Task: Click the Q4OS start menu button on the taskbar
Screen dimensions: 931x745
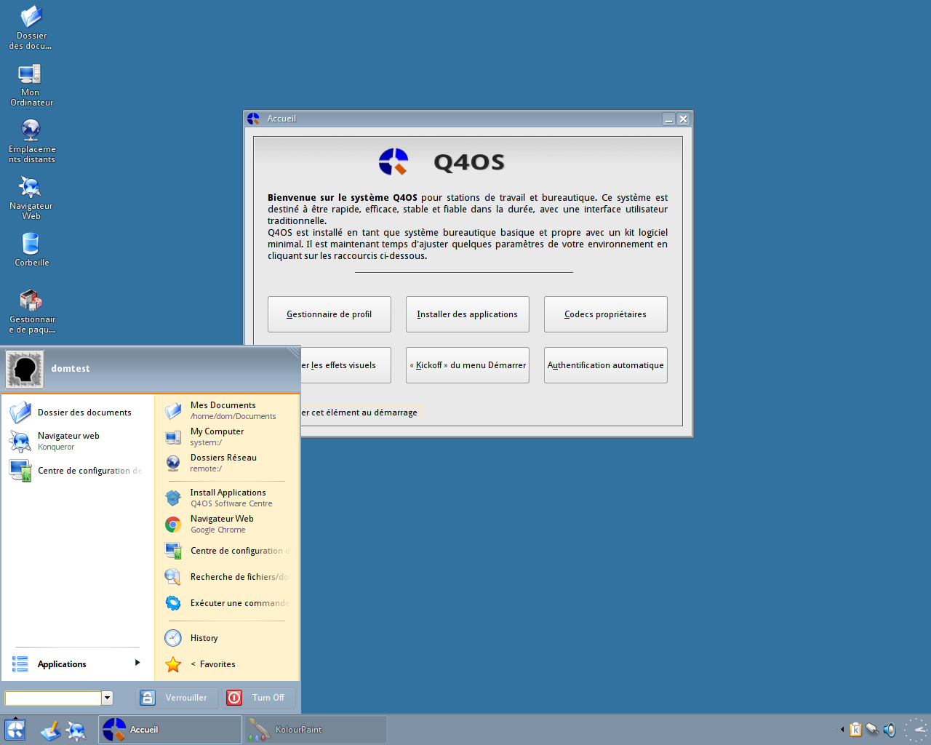Action: pyautogui.click(x=15, y=730)
